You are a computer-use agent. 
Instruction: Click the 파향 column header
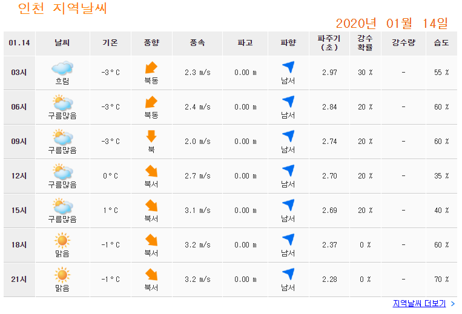click(x=288, y=43)
